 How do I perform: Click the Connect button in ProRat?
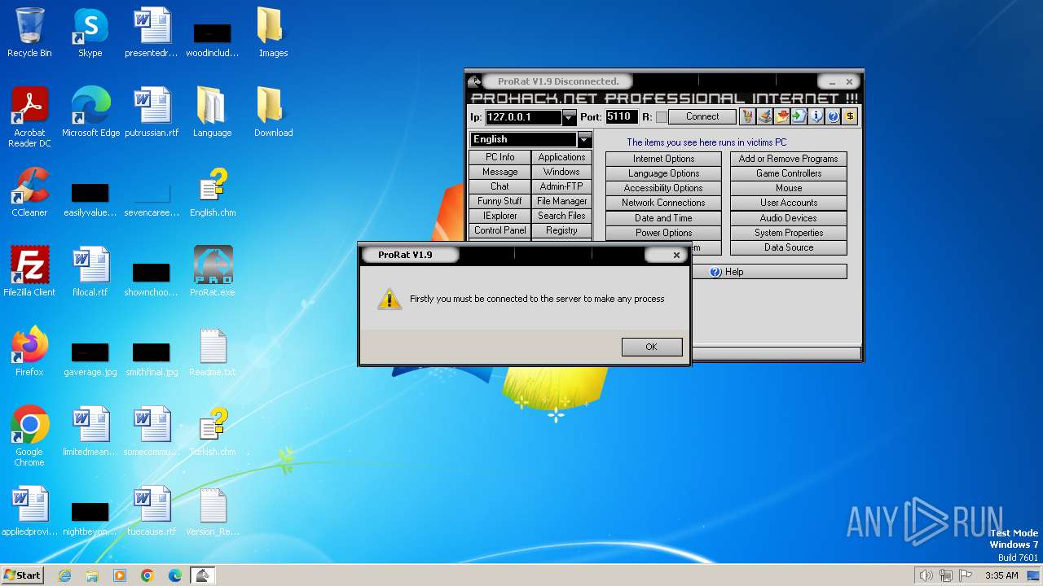(702, 117)
